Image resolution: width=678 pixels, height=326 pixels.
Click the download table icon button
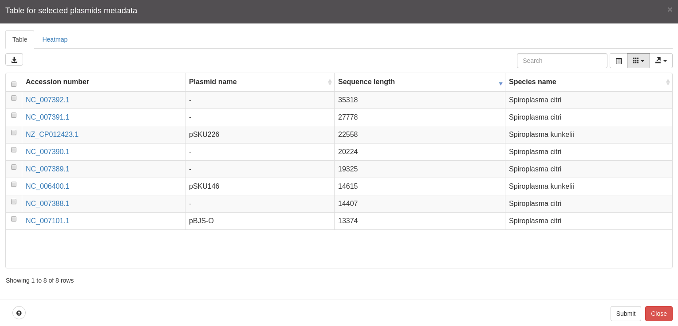tap(14, 59)
